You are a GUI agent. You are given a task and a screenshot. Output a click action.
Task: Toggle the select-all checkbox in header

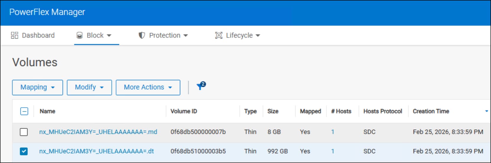click(24, 111)
